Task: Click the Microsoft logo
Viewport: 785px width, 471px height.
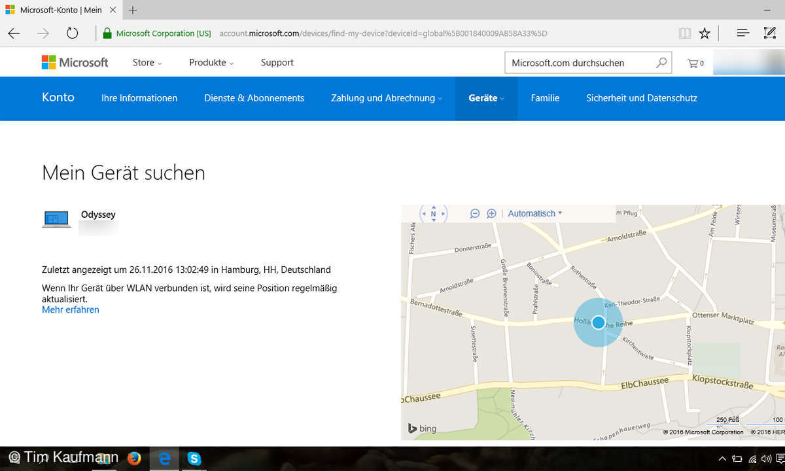Action: pyautogui.click(x=75, y=62)
